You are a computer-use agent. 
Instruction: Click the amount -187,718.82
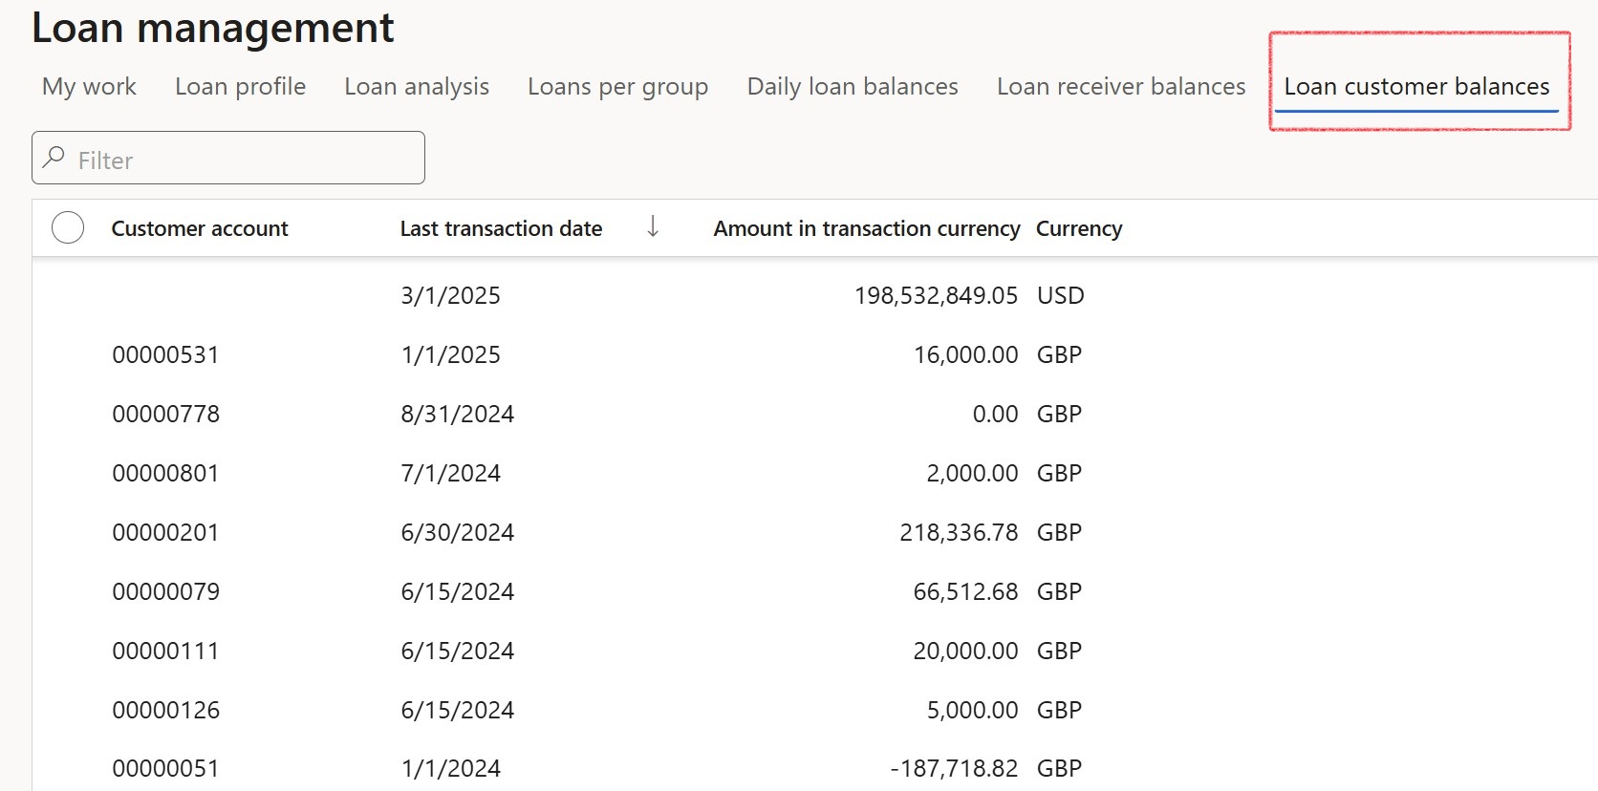click(954, 768)
